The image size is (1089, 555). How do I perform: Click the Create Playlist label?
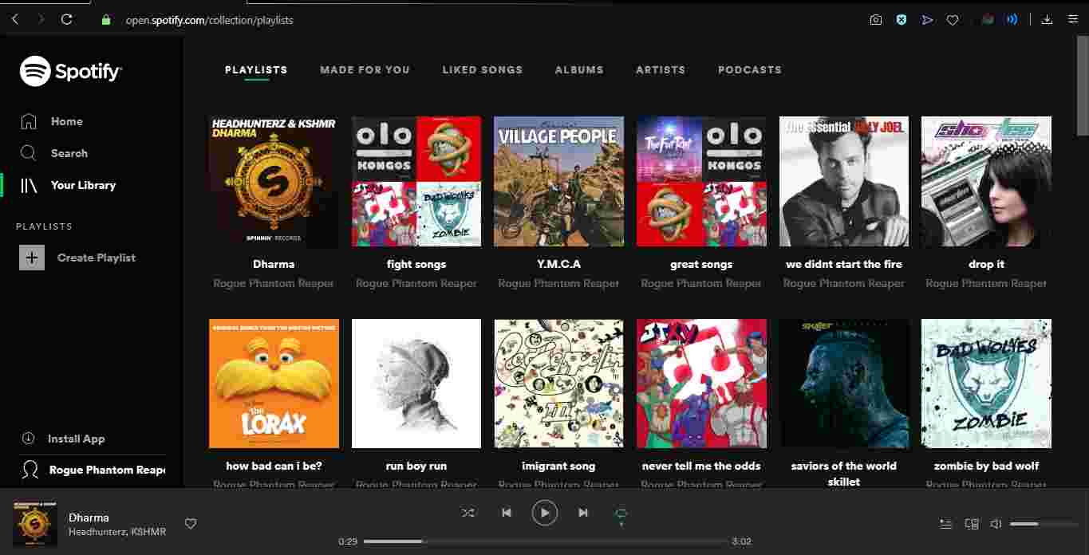[x=97, y=258]
